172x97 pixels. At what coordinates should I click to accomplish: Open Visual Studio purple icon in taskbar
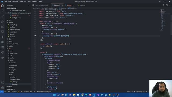coord(98,95)
